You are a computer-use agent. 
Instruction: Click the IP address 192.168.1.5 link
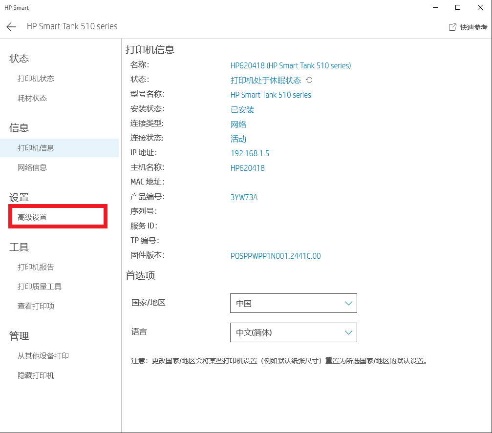pos(250,153)
